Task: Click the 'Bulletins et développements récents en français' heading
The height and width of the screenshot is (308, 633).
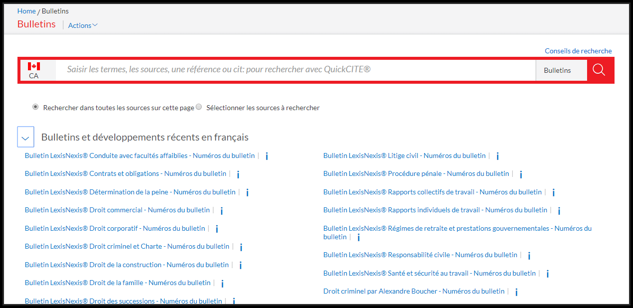Action: pyautogui.click(x=145, y=137)
